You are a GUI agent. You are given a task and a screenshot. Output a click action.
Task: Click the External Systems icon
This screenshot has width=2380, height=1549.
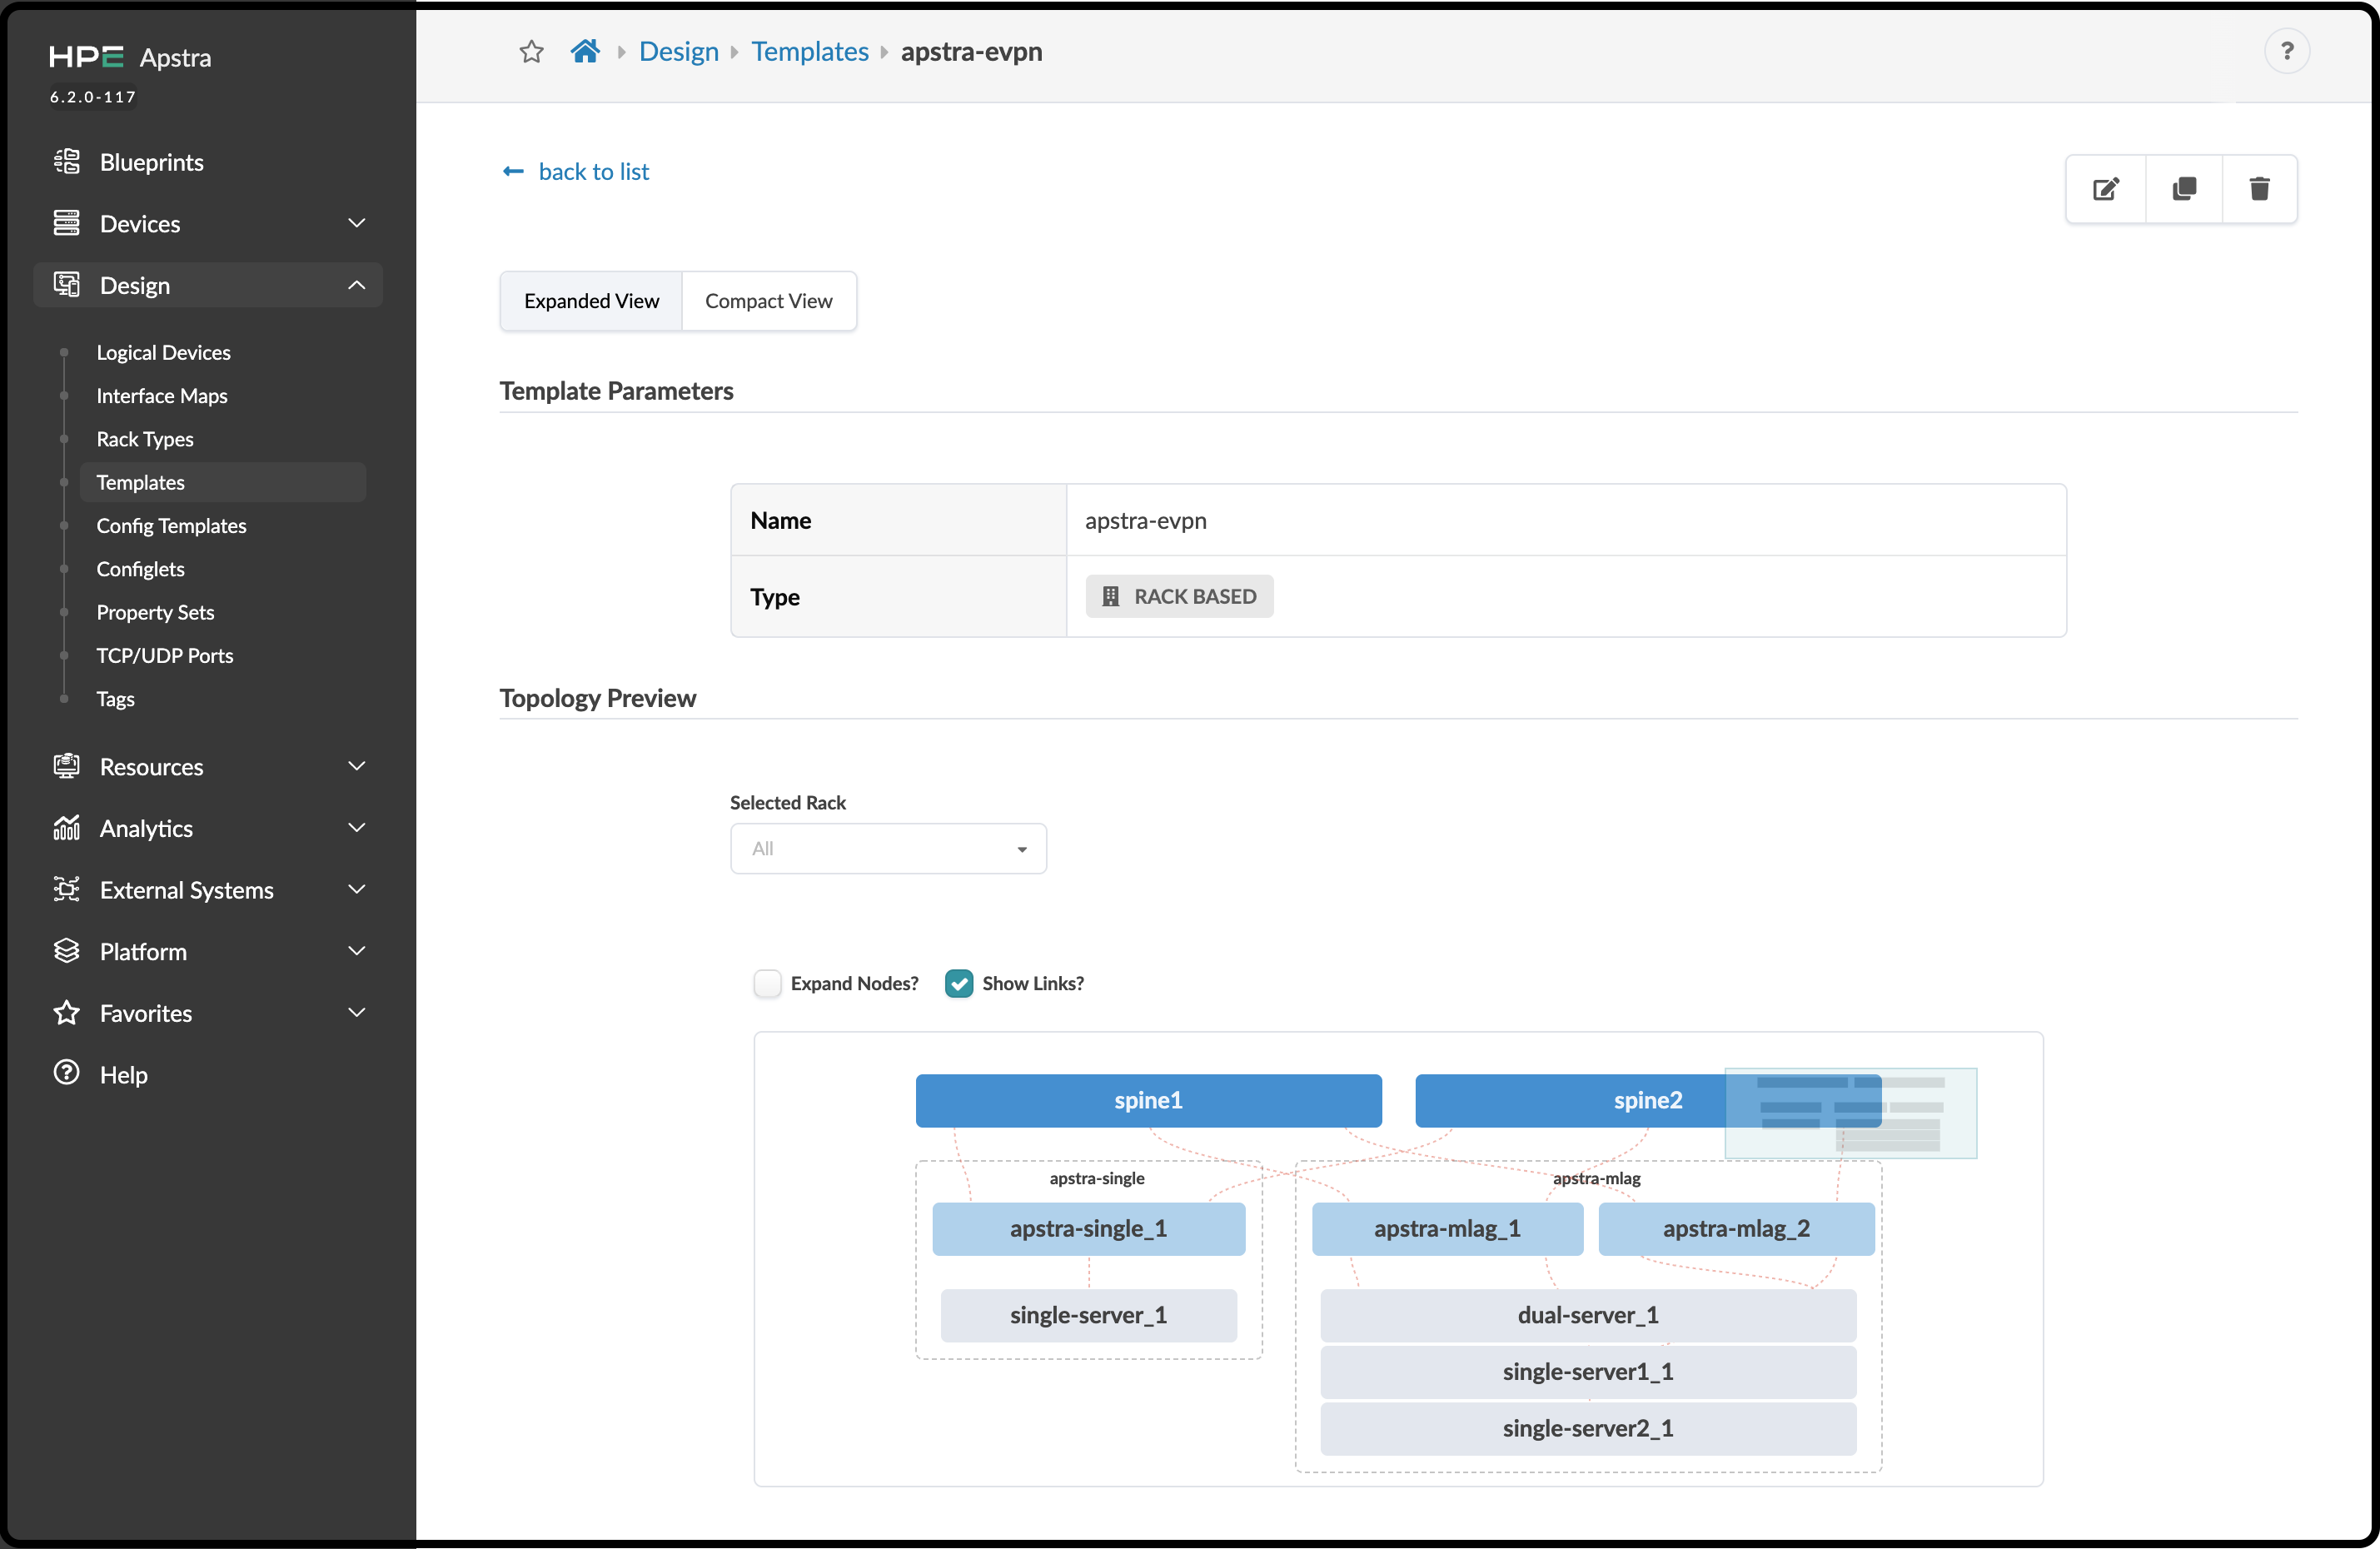pos(67,890)
